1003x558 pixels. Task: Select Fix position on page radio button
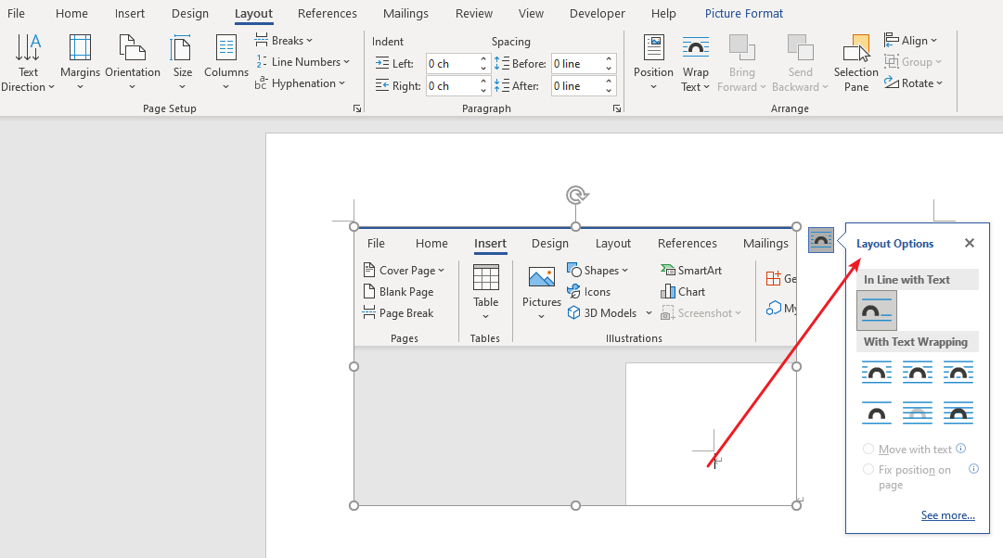[x=868, y=469]
